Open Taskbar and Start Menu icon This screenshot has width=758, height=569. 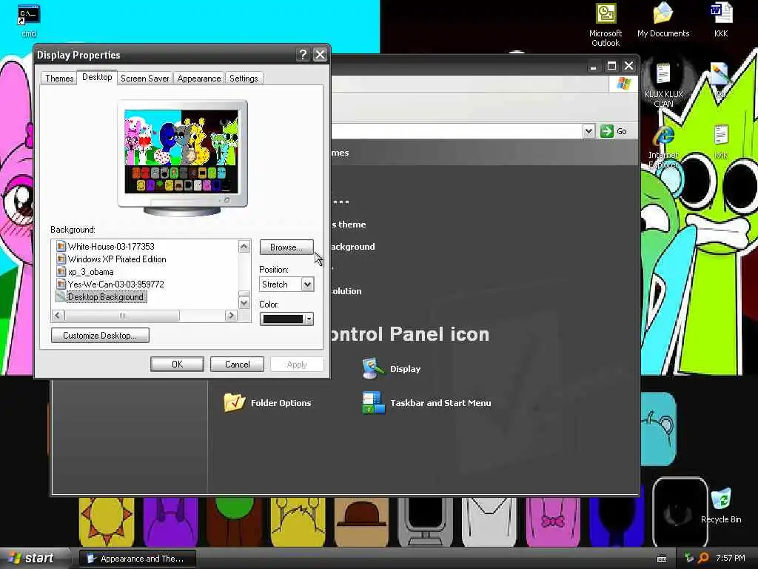[x=427, y=402]
